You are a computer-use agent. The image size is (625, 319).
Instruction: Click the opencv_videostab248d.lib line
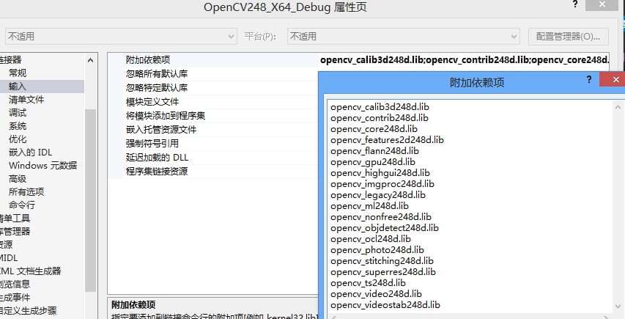pyautogui.click(x=385, y=305)
